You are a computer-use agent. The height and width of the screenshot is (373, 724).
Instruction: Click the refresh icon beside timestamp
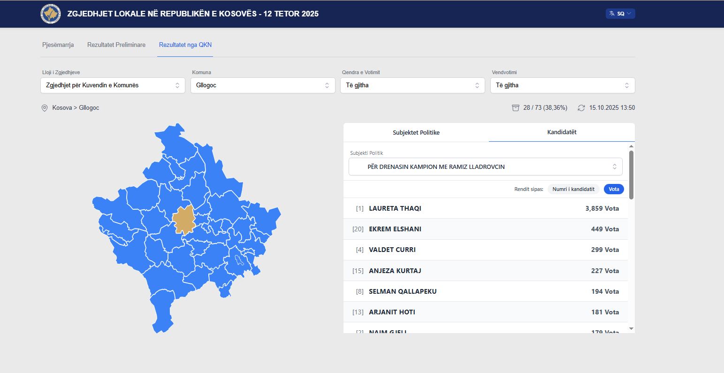tap(581, 108)
